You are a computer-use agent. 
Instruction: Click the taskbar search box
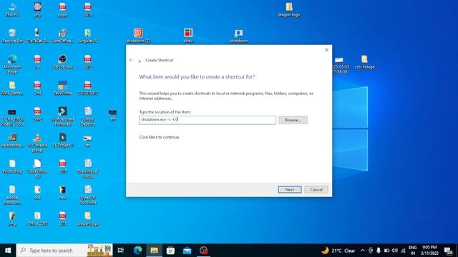tap(64, 251)
